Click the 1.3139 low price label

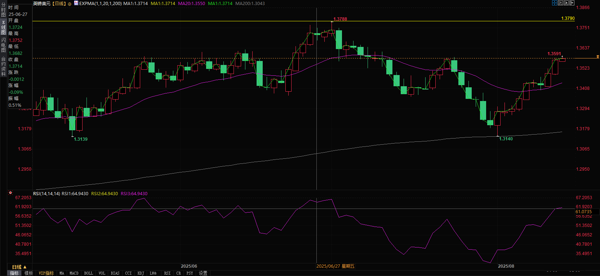click(x=81, y=139)
